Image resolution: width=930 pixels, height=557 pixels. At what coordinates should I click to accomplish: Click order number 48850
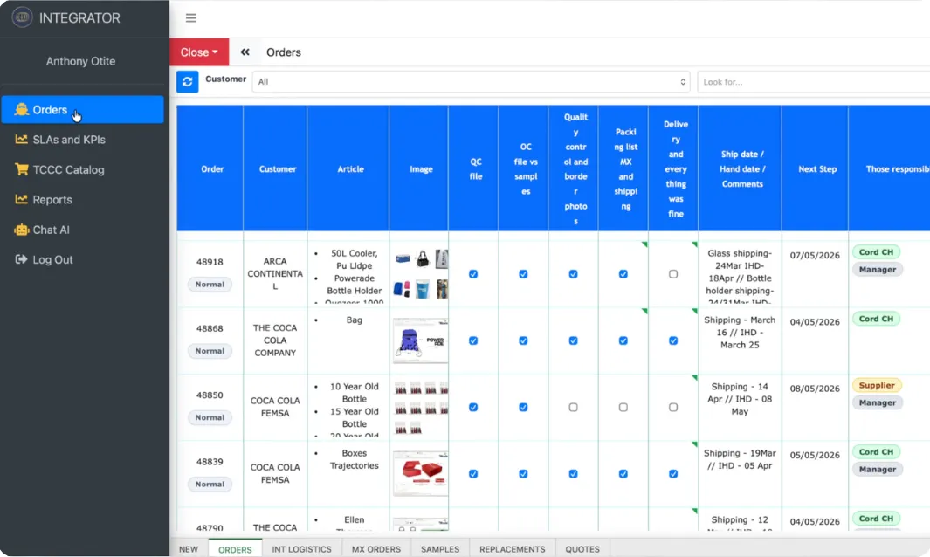pos(210,395)
